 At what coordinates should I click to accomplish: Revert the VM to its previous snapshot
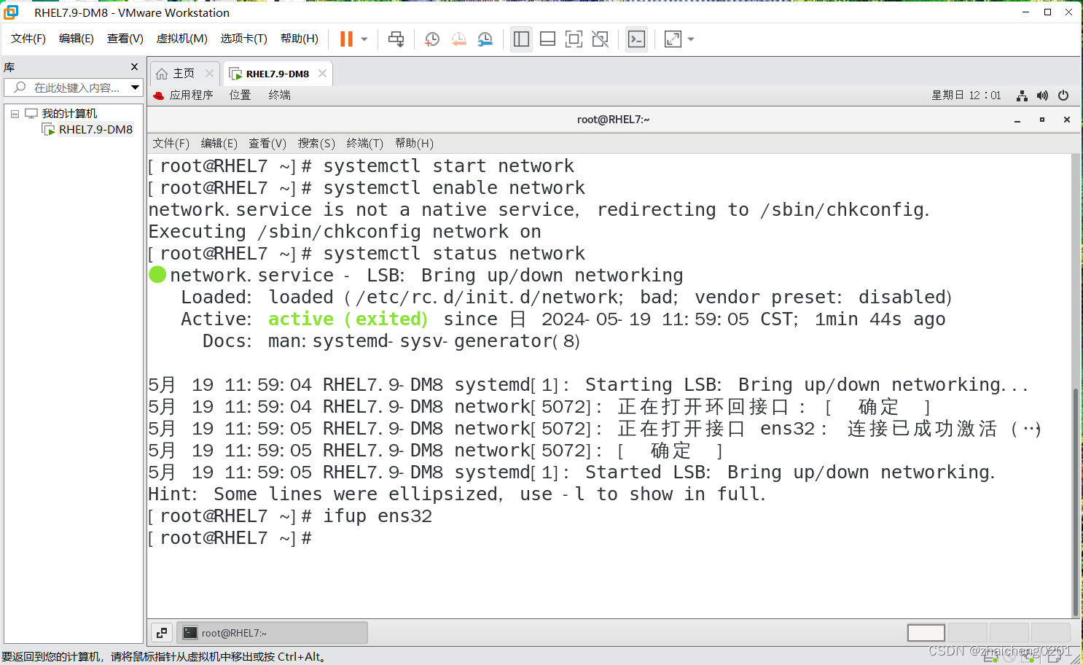[458, 39]
